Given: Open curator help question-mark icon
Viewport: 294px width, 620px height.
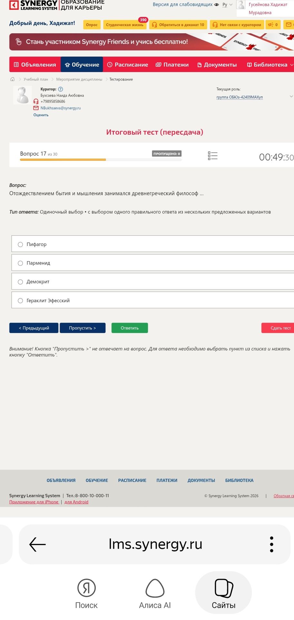Looking at the screenshot, I should pyautogui.click(x=61, y=89).
